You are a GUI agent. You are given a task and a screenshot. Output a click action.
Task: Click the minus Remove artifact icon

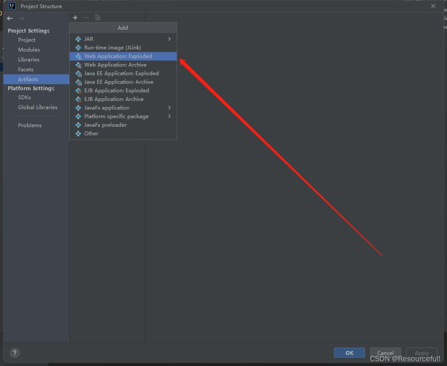pyautogui.click(x=87, y=18)
